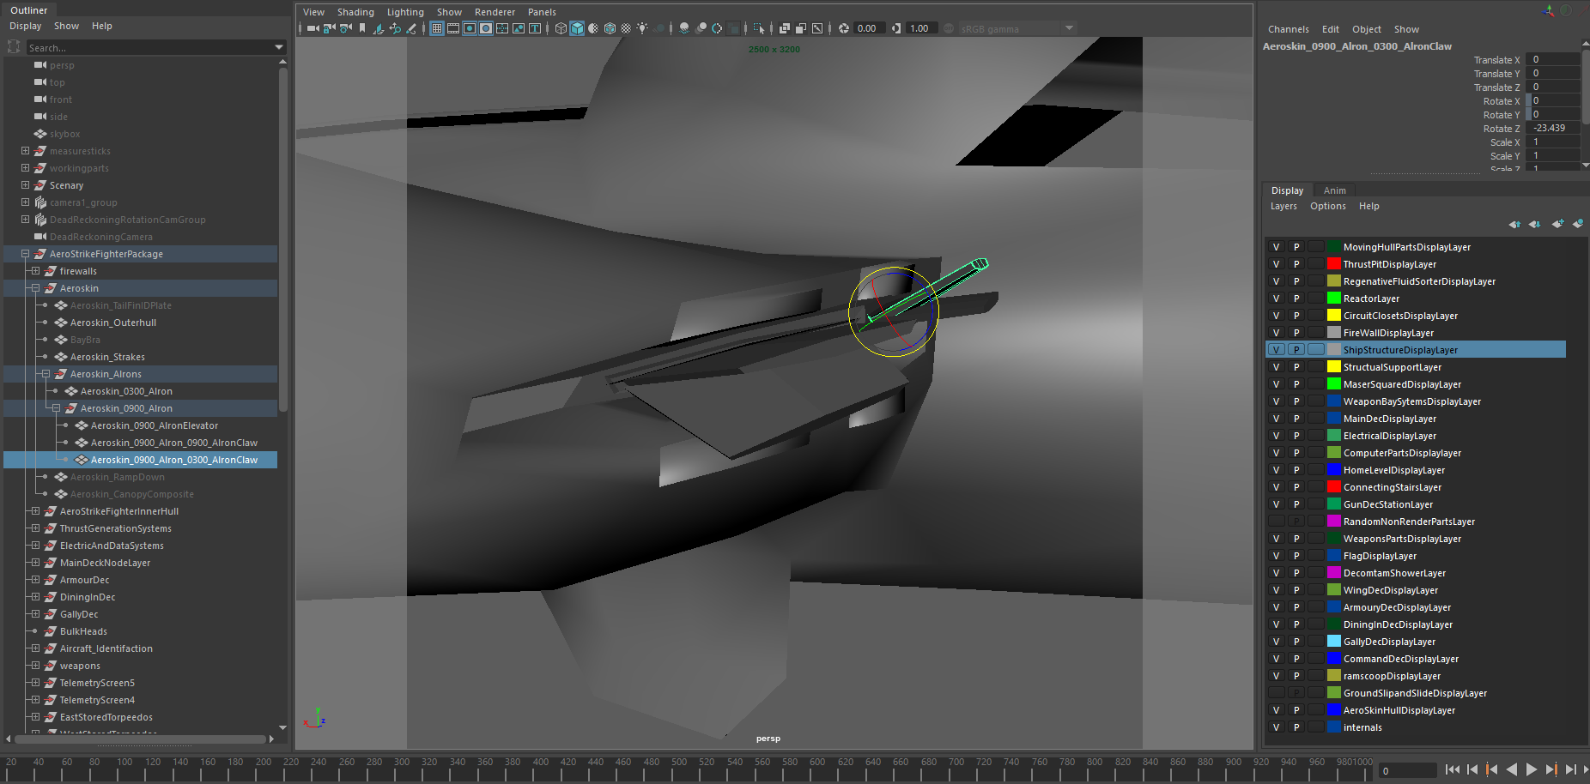This screenshot has width=1590, height=784.
Task: Open the layer editor Options menu
Action: pyautogui.click(x=1327, y=206)
